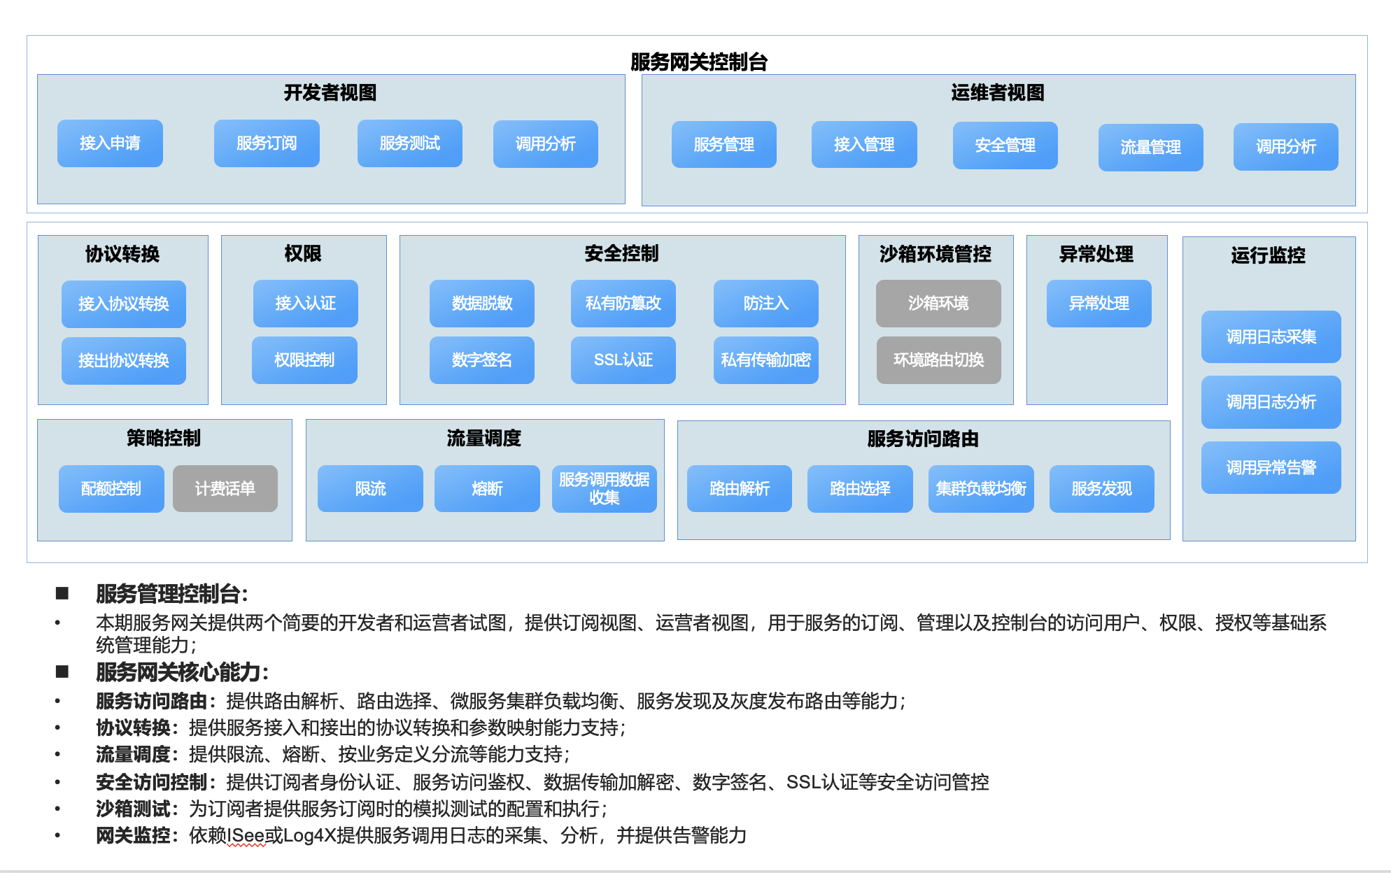
Task: Click the 服务管理 box in 运维者视图
Action: (723, 145)
